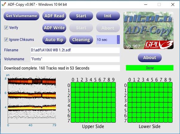Screen dimensions: 180x134
Task: Click the Init button
Action: (x=108, y=16)
